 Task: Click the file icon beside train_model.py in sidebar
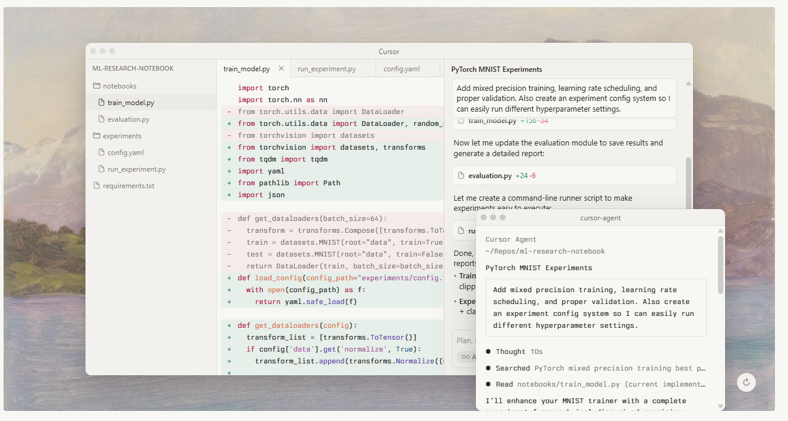102,102
